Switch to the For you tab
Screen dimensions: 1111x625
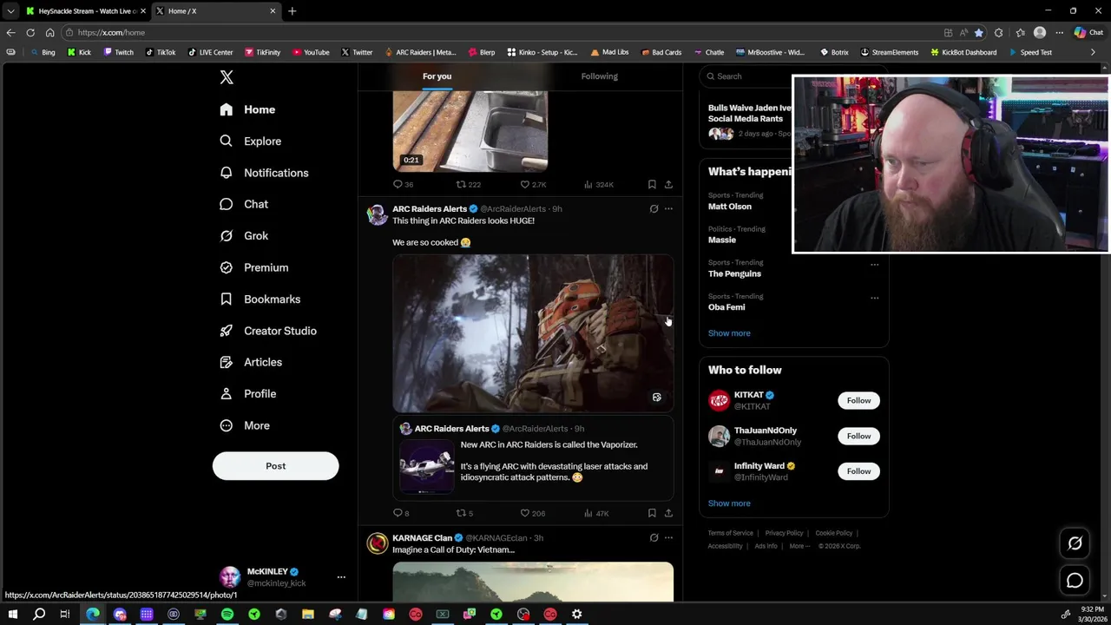coord(437,76)
